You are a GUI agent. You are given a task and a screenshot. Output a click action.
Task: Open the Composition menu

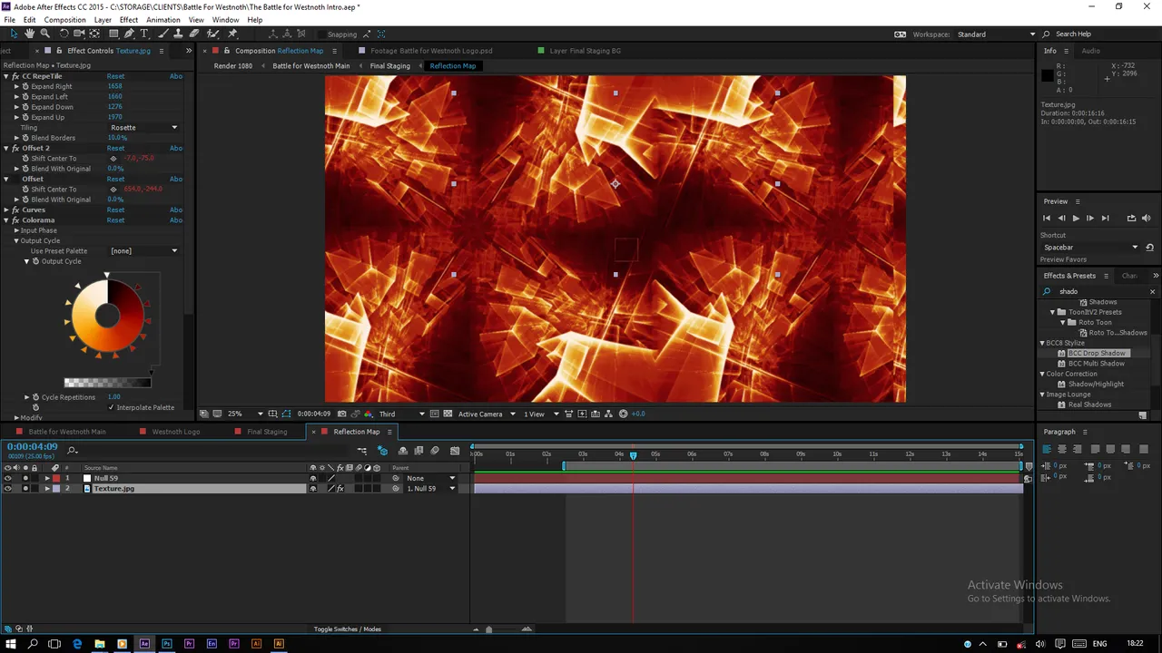pos(64,20)
